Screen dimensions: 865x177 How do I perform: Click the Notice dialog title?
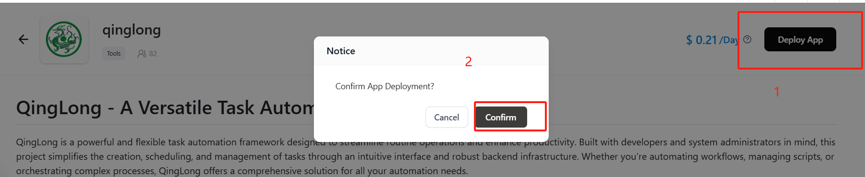[341, 51]
